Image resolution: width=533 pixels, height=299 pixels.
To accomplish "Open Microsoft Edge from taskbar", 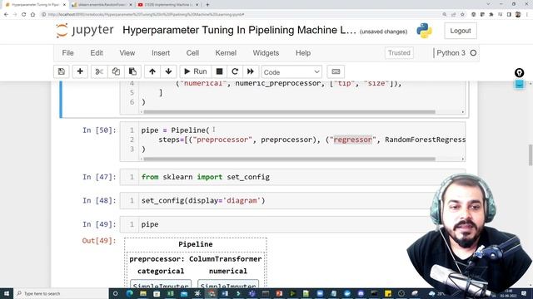I will (130, 293).
